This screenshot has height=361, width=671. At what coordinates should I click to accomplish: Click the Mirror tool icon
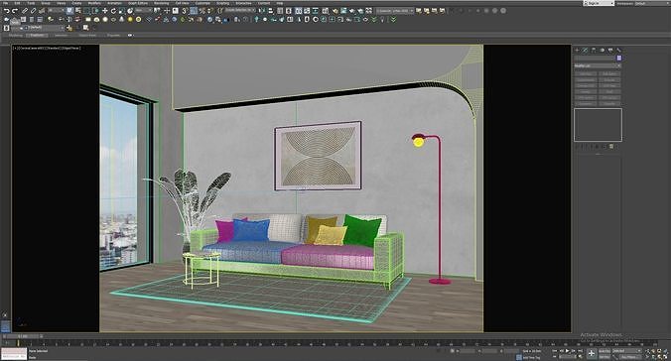coord(261,11)
